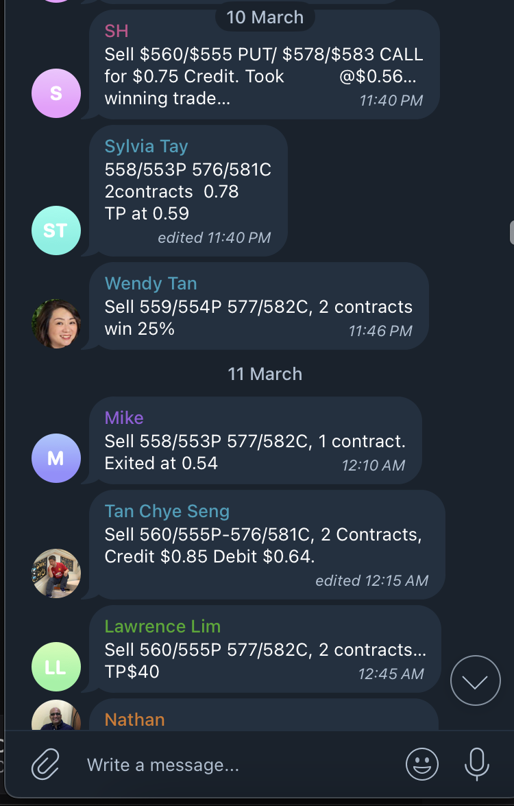Click the sender name Lawrence Lim
Image resolution: width=514 pixels, height=806 pixels.
(x=162, y=626)
